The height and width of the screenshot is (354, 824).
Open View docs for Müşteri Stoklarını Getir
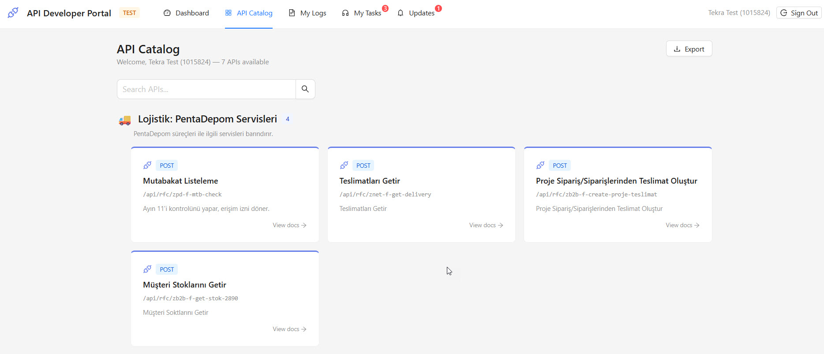tap(289, 329)
